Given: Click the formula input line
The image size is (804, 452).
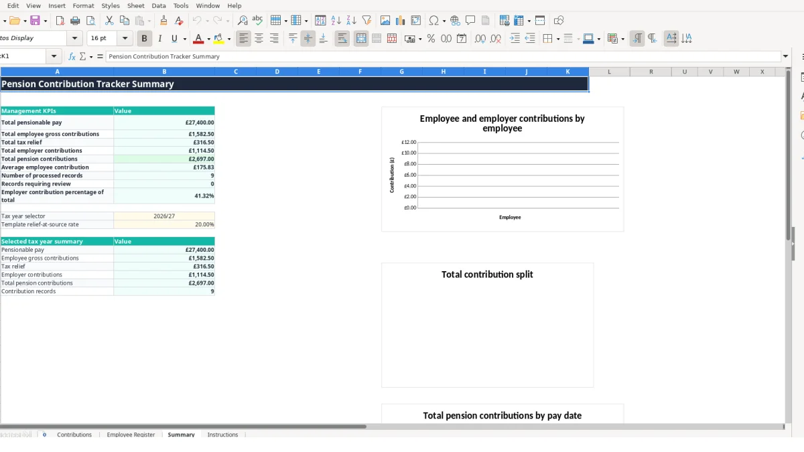Looking at the screenshot, I should pos(444,57).
